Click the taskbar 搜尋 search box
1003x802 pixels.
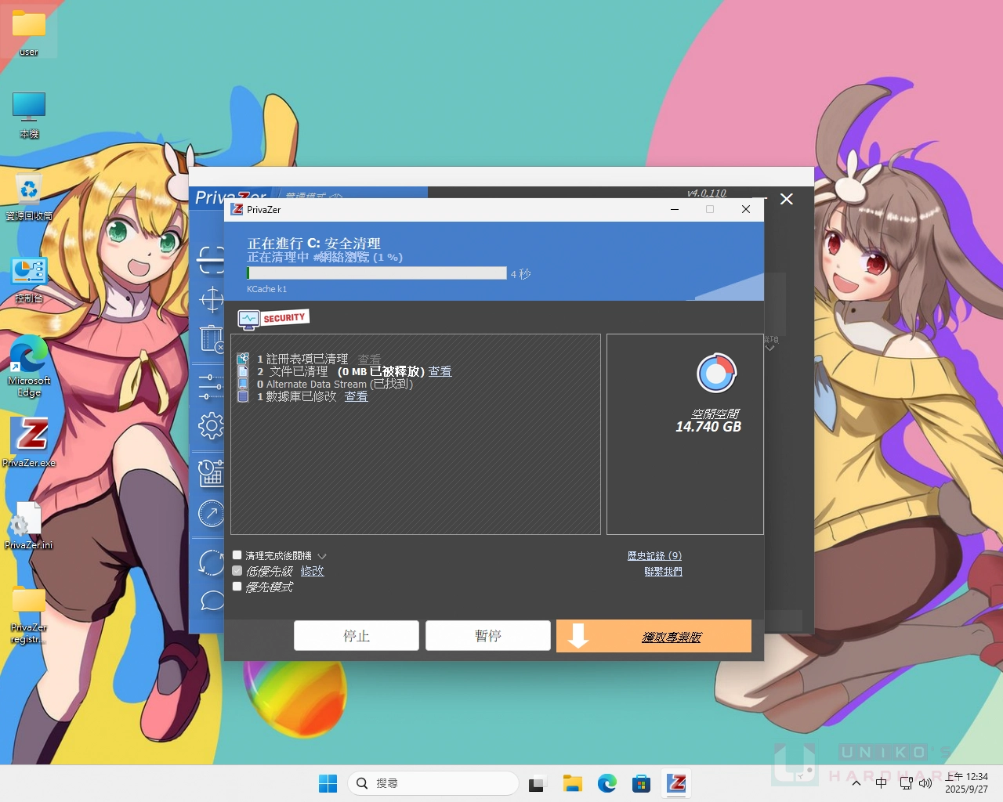click(433, 783)
